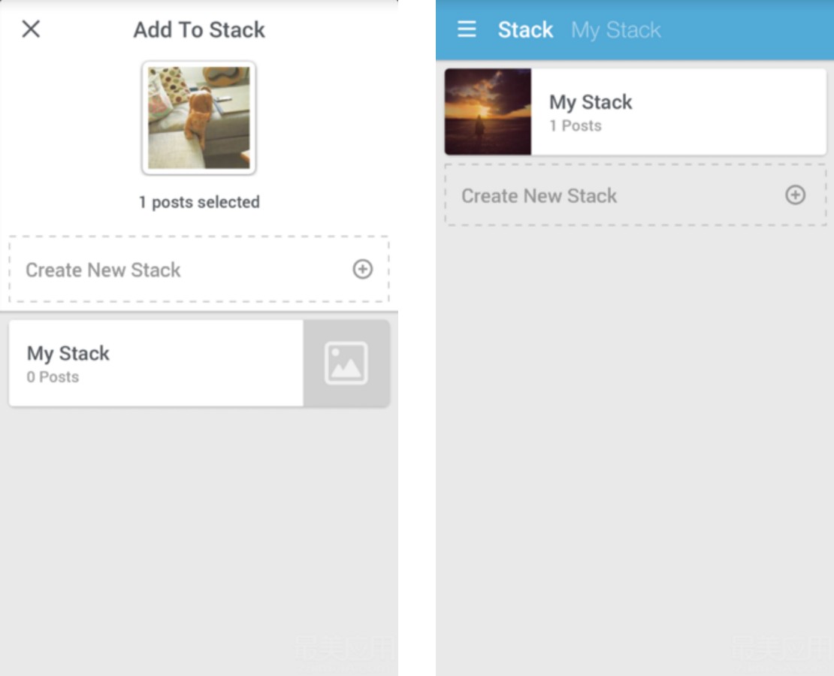Click the '1 Posts' count label
834x676 pixels.
click(575, 126)
